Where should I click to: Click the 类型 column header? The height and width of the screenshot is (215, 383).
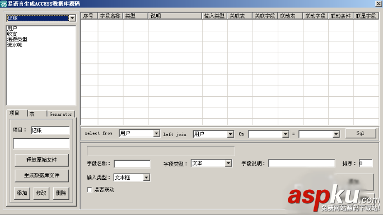(x=136, y=16)
